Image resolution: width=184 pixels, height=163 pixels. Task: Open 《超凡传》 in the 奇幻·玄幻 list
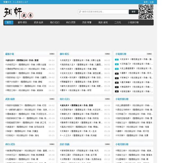tap(76, 105)
